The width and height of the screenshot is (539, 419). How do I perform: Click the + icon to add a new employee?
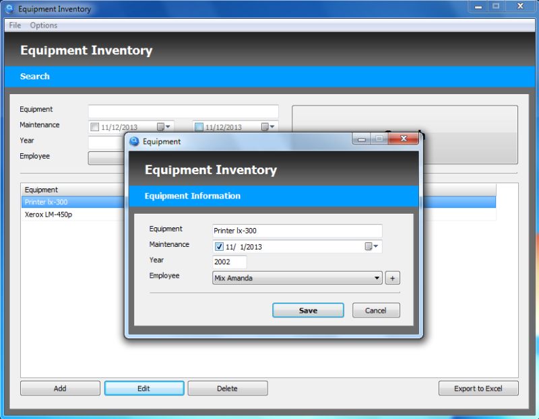[x=393, y=278]
